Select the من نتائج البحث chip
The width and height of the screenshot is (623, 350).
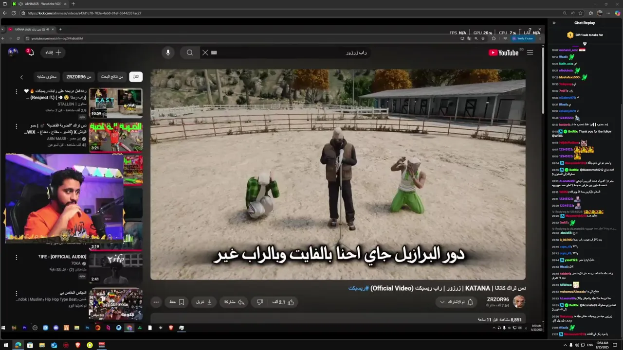click(112, 77)
